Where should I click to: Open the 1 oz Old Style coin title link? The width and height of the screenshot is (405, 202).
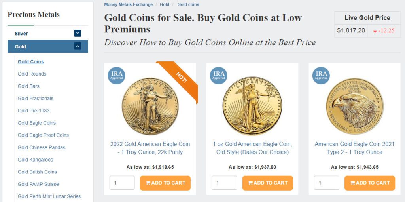(252, 148)
